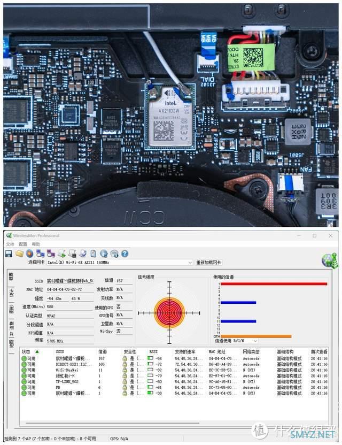This screenshot has width=342, height=445.
Task: Click the 信道 field showing 157
Action: pyautogui.click(x=124, y=280)
